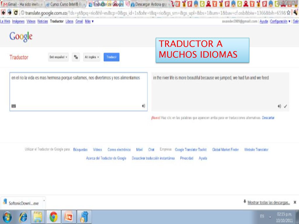
Task: Launch Internet Explorer from taskbar
Action: coord(23,217)
